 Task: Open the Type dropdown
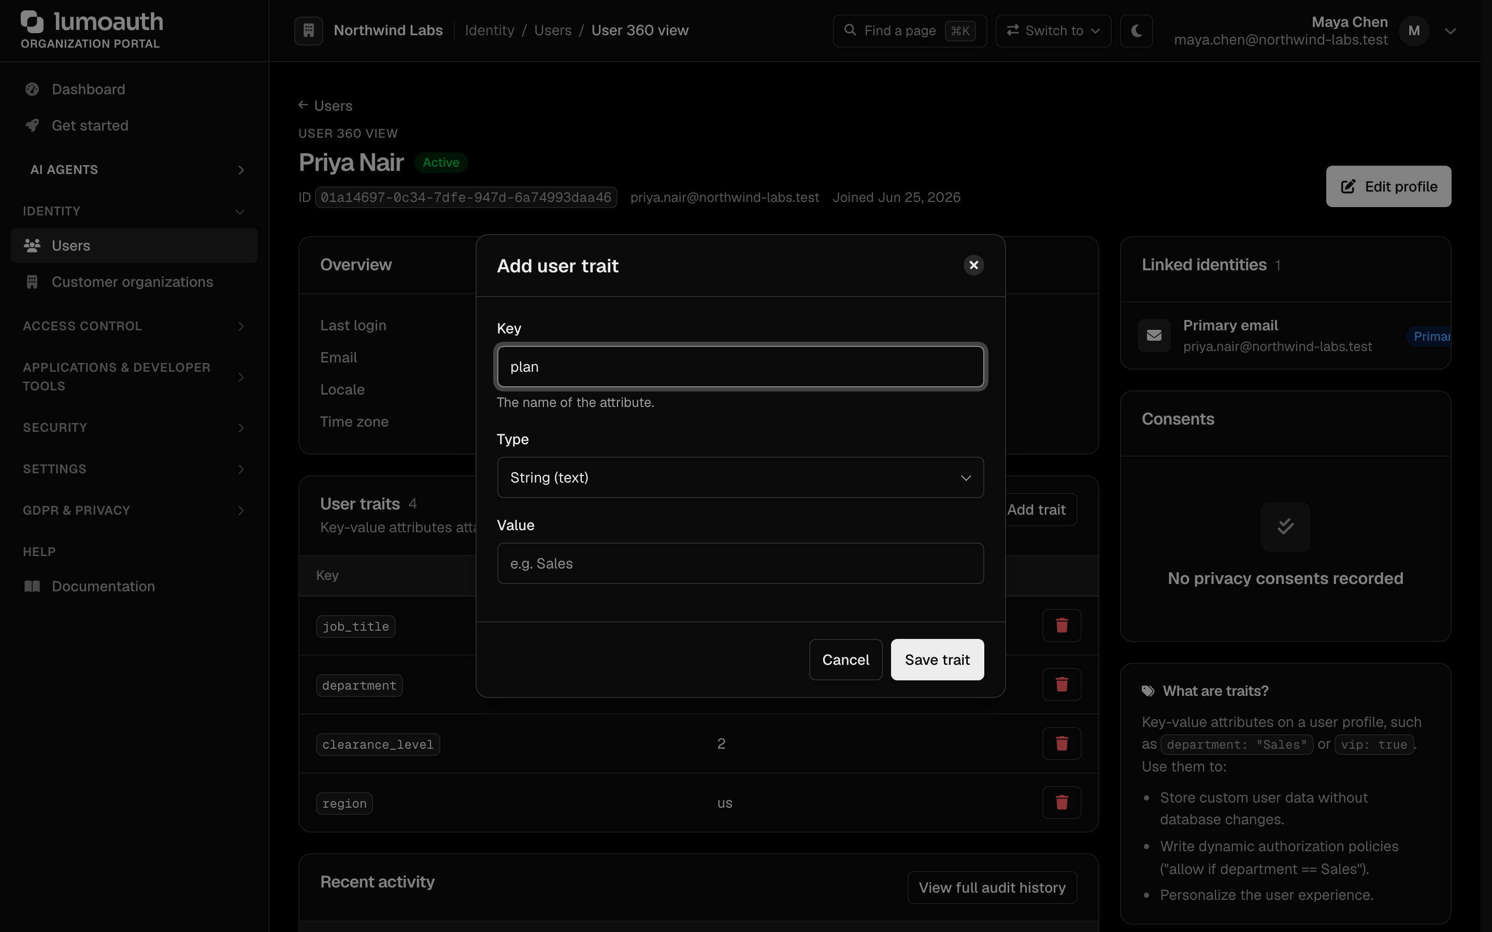(740, 477)
